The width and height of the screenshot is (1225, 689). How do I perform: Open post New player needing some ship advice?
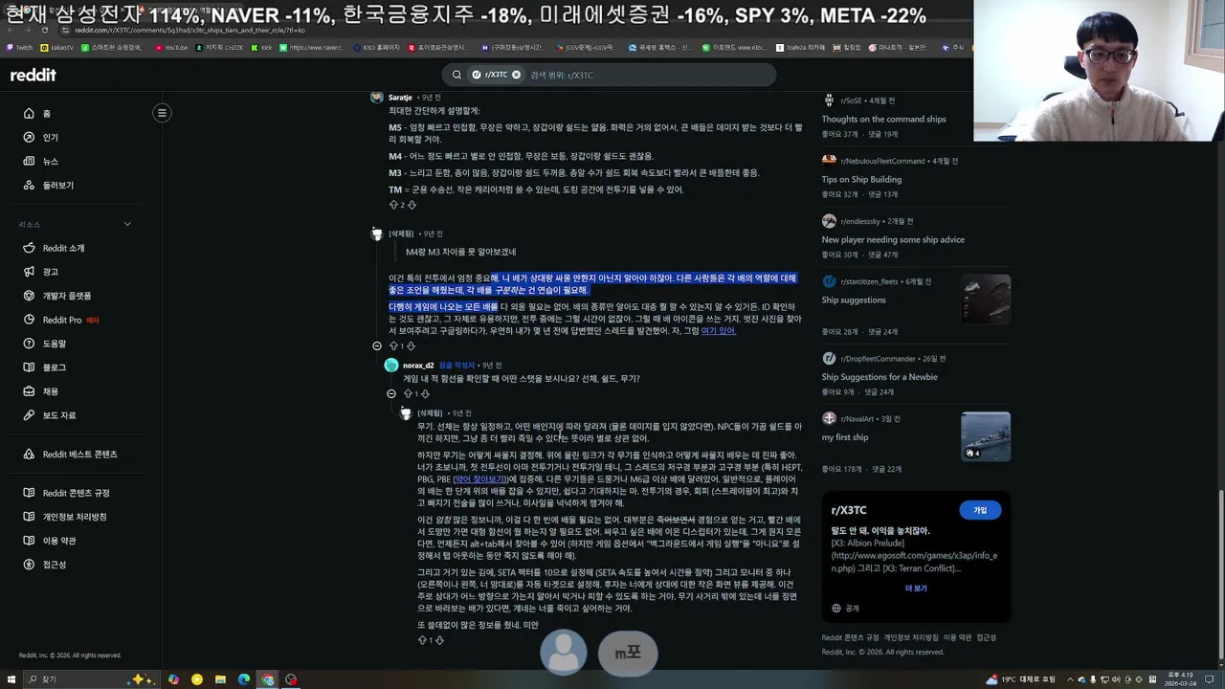893,239
